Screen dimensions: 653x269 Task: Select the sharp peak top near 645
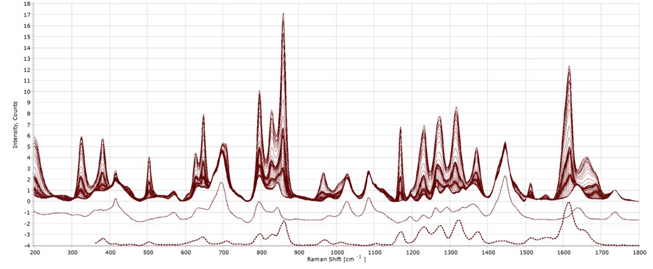click(203, 115)
